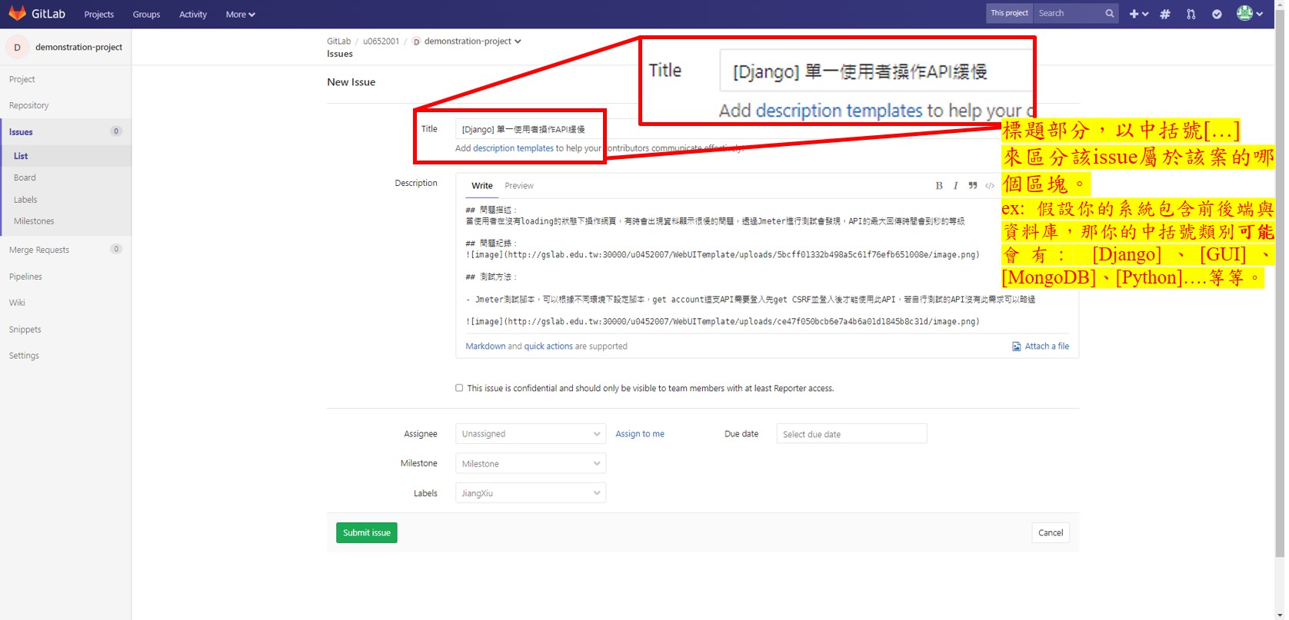Select List under Issues
This screenshot has width=1289, height=620.
point(65,156)
